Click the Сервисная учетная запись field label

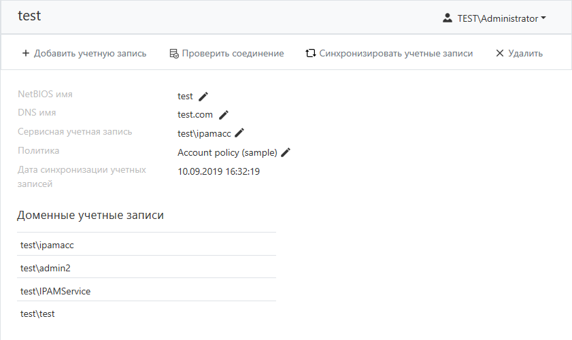click(75, 132)
